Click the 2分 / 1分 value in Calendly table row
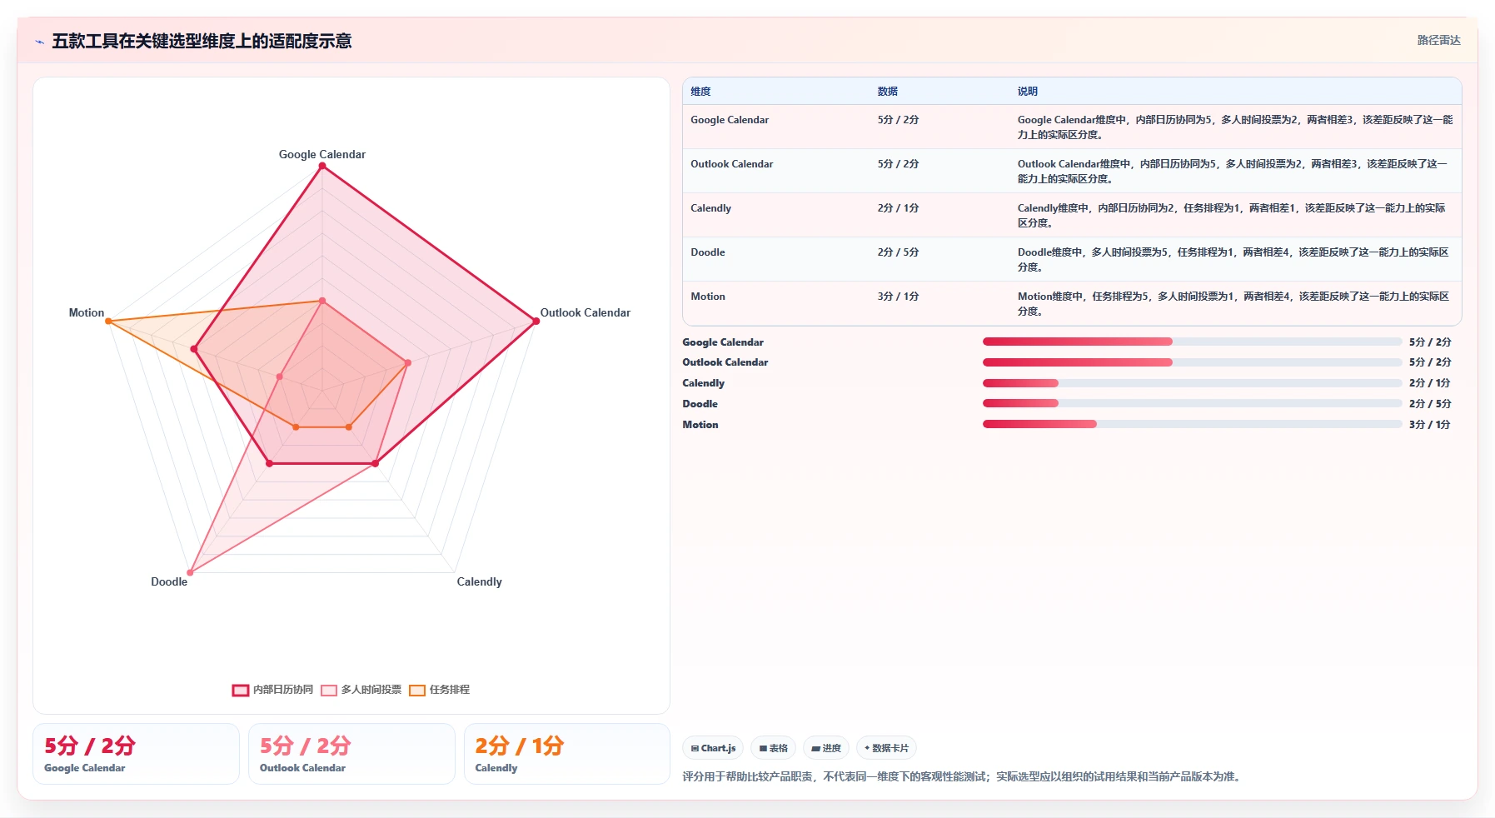This screenshot has width=1495, height=818. click(898, 208)
